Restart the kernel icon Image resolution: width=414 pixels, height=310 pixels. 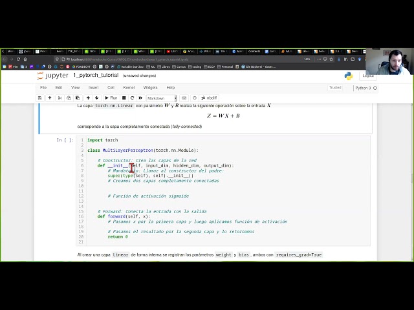point(132,98)
